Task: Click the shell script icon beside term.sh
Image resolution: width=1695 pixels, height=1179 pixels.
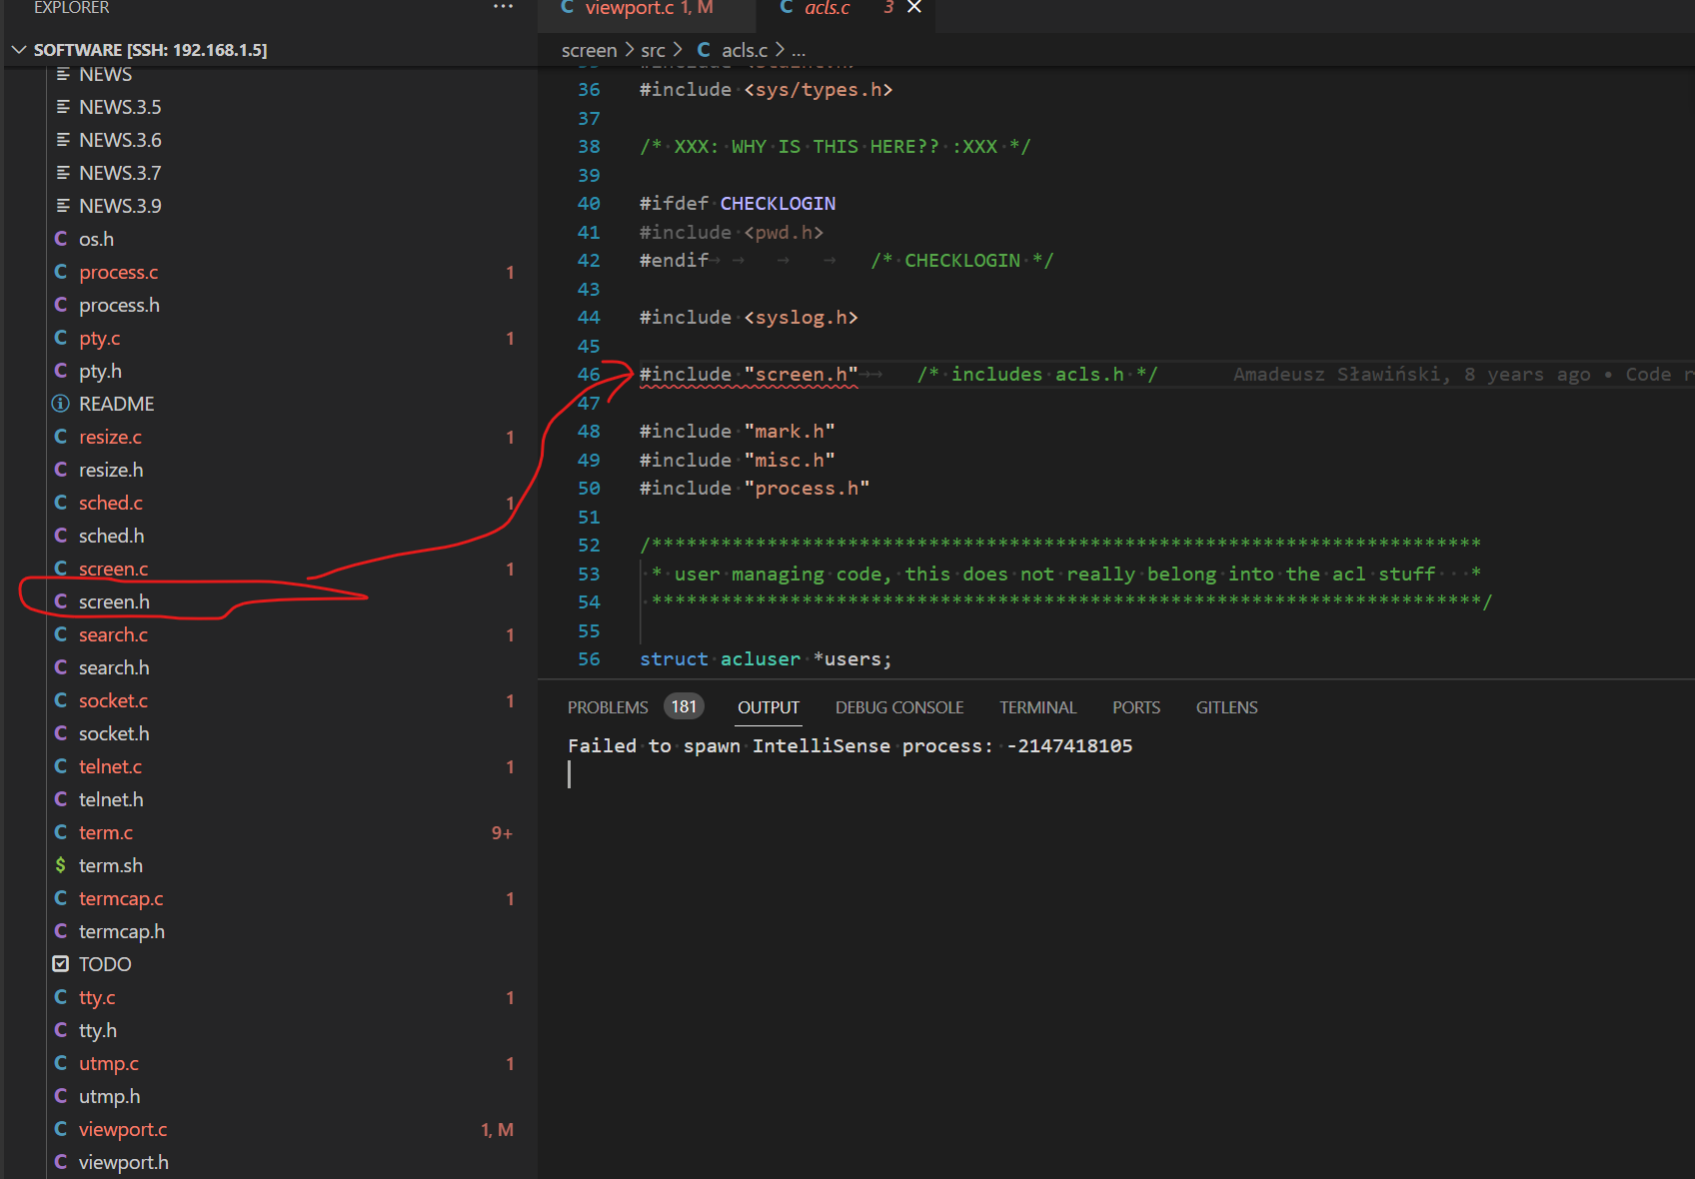Action: (60, 865)
